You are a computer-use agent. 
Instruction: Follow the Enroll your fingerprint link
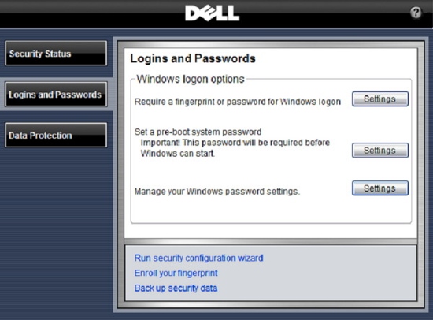click(176, 273)
